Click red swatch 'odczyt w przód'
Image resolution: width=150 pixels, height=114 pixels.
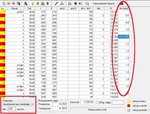(x=129, y=106)
